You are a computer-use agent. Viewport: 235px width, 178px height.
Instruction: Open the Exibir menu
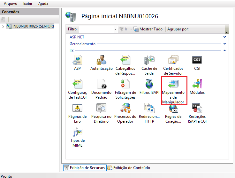point(28,4)
